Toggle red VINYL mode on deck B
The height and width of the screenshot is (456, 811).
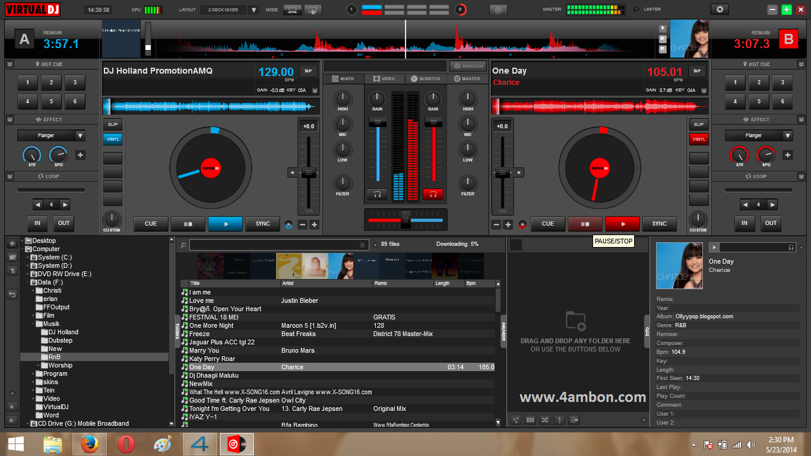[699, 139]
